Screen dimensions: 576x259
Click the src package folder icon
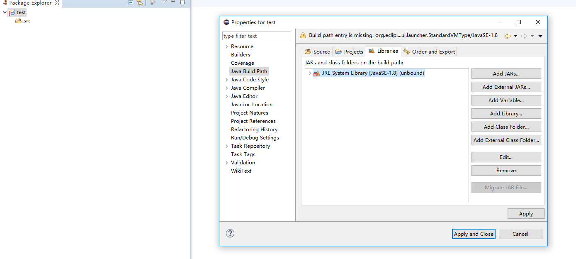(x=18, y=21)
